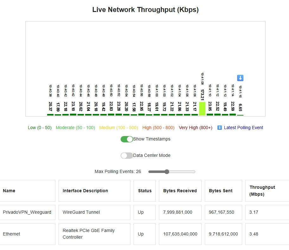This screenshot has height=250, width=289.
Task: Click the Interface Description column header
Action: [85, 191]
